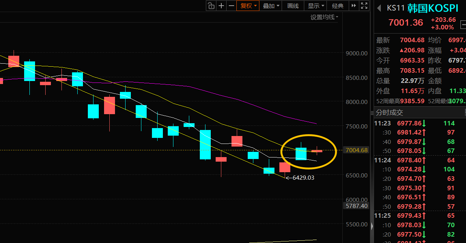Collapse quote panel via minus box icon

pos(463,25)
